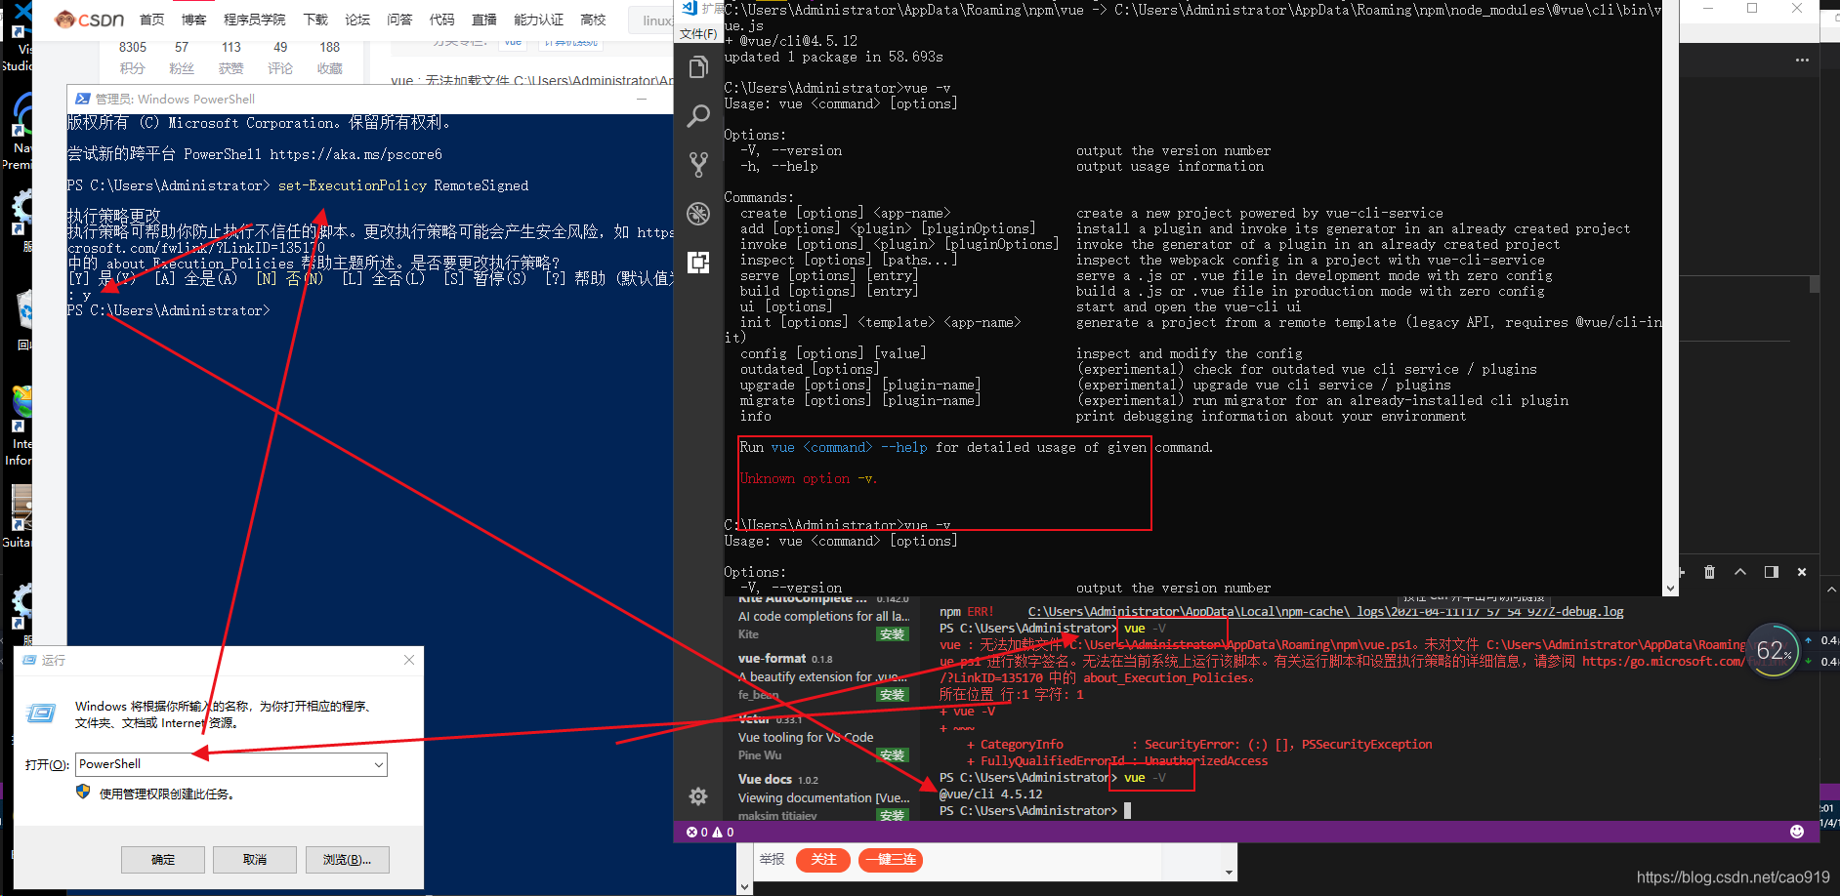
Task: Open 直播 in the CSDN navigation
Action: (x=484, y=20)
